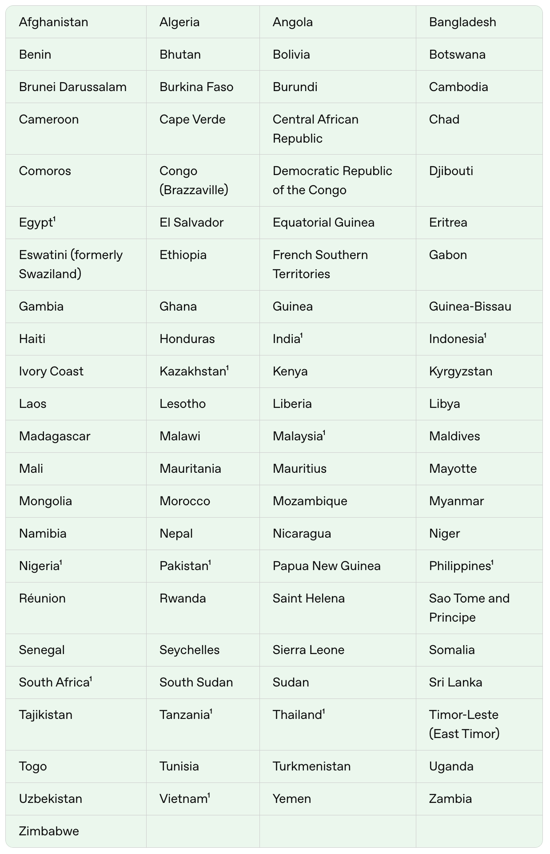This screenshot has width=550, height=854.
Task: Select the Brunei Darussalam table entry
Action: [x=72, y=87]
